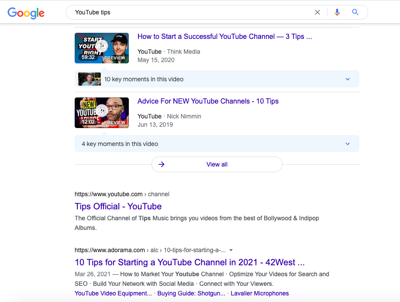Click the 'Think Media' channel name

(183, 52)
